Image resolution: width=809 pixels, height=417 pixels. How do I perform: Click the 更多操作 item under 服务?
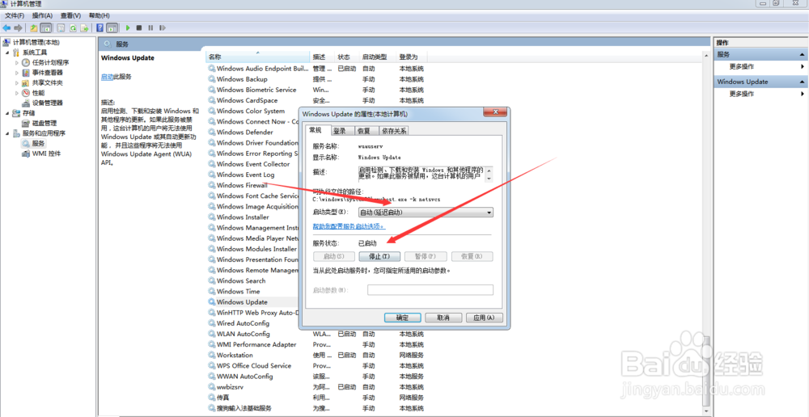[x=741, y=67]
